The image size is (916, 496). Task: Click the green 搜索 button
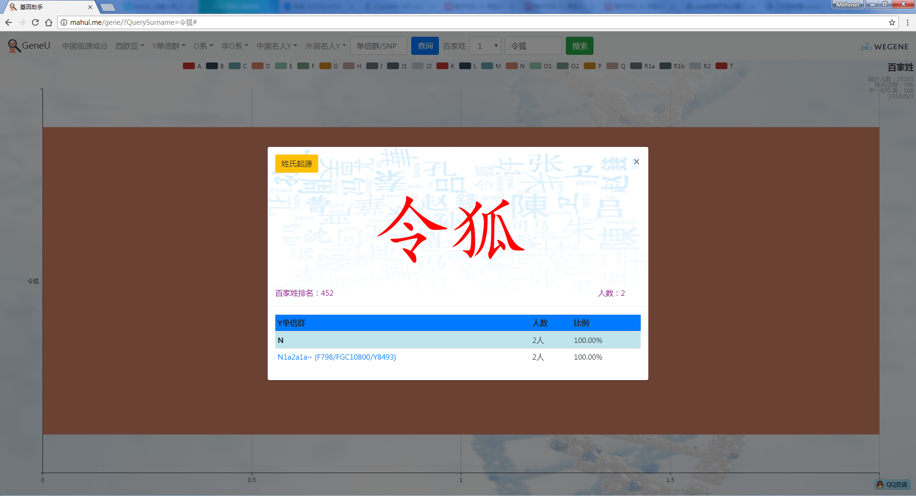pyautogui.click(x=580, y=46)
